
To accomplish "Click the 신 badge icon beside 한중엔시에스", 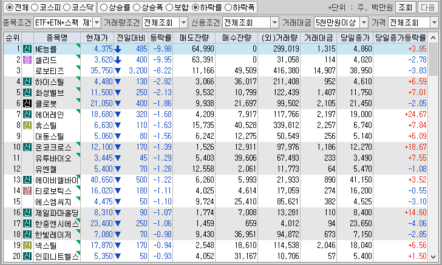I will coord(27,223).
